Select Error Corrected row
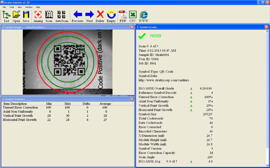270x168 pixels. click(176, 127)
